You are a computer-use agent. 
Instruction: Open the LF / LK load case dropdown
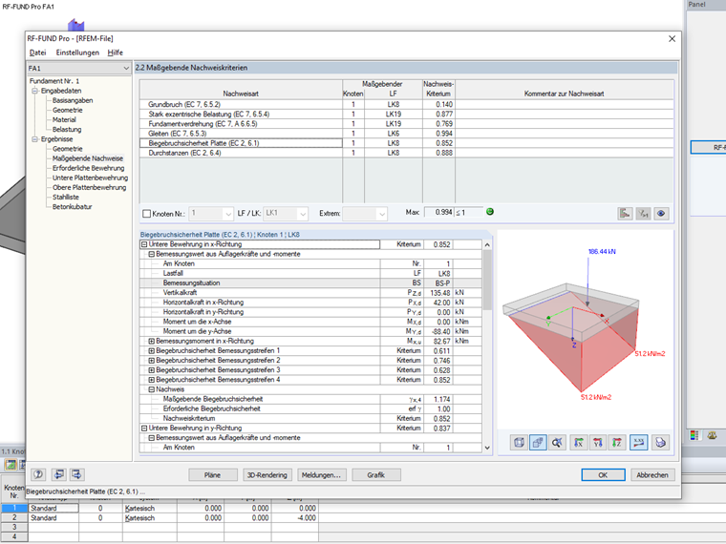[x=303, y=214]
